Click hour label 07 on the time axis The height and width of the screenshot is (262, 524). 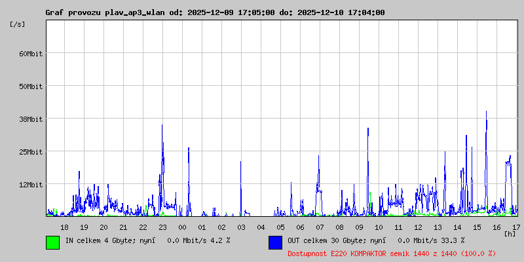tap(320, 227)
